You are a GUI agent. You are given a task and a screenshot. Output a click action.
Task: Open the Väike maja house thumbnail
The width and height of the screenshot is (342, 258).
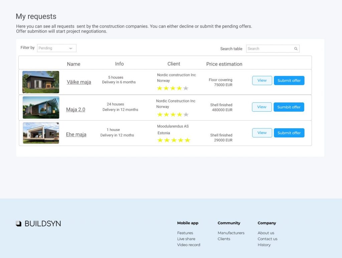(41, 82)
